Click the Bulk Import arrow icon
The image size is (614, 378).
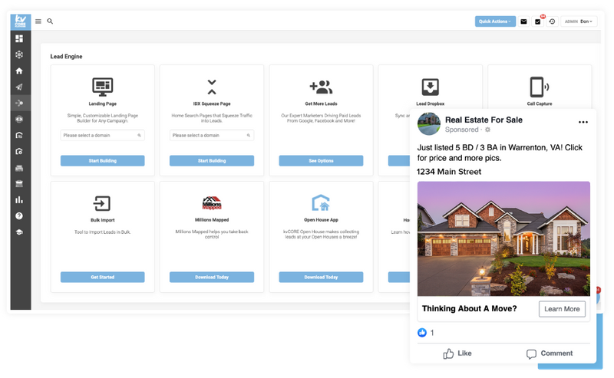pyautogui.click(x=102, y=203)
